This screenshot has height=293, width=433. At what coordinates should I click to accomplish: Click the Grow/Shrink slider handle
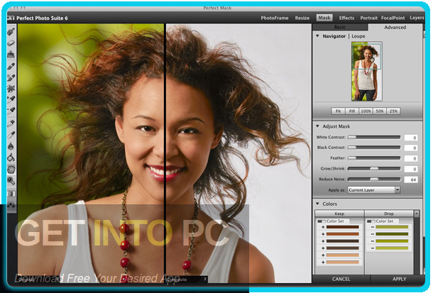click(374, 168)
